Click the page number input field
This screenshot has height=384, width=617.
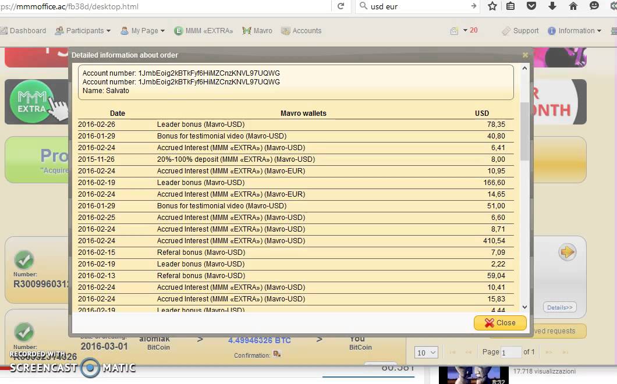point(510,353)
